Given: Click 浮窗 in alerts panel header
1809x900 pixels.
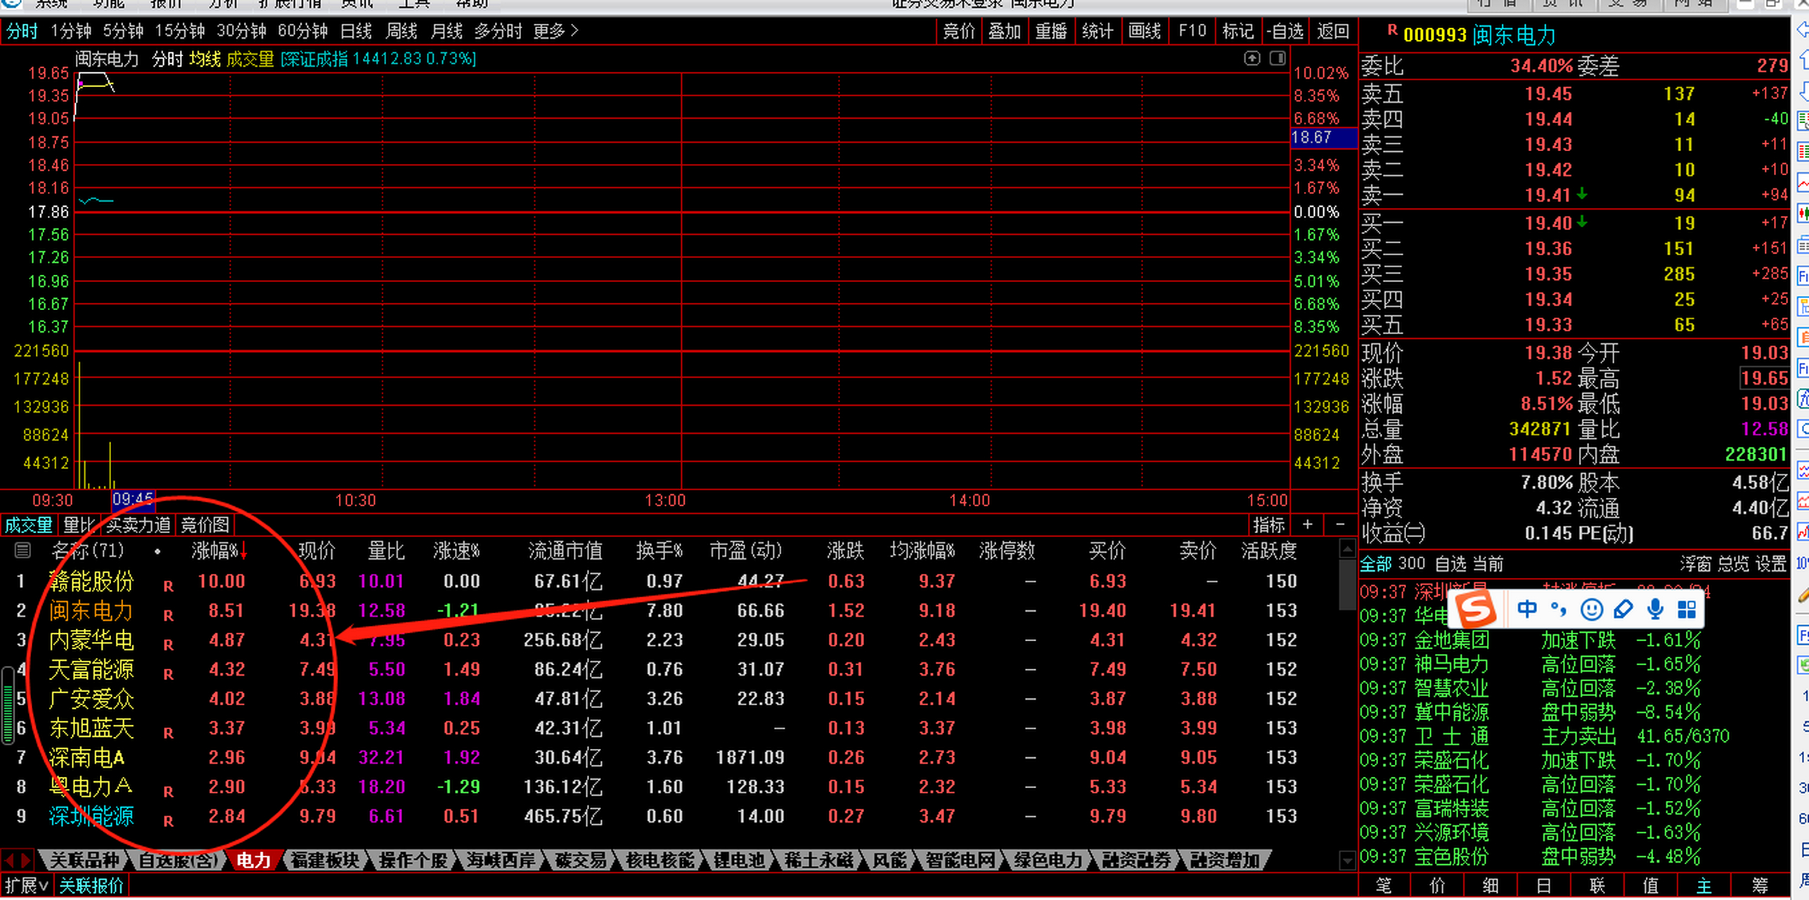Looking at the screenshot, I should pyautogui.click(x=1695, y=564).
